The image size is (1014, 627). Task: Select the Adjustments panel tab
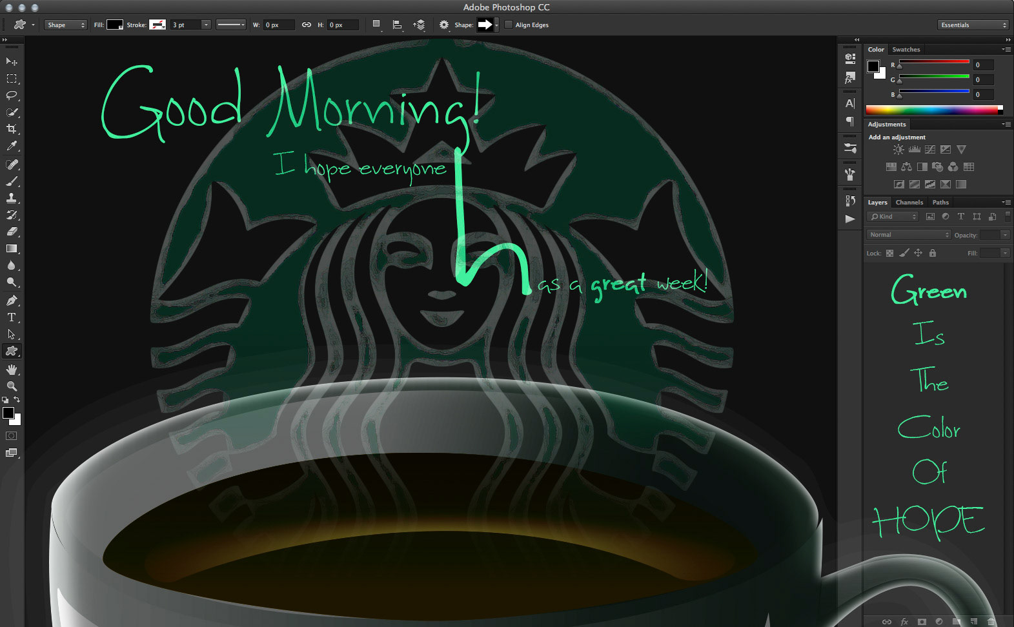tap(887, 124)
